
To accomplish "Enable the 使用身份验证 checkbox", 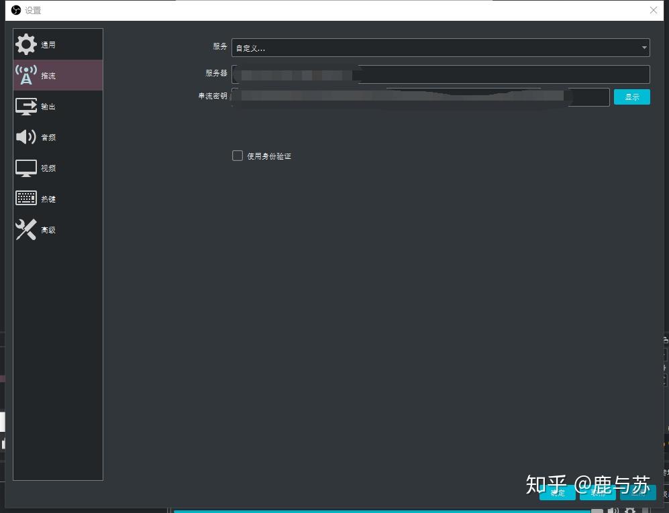I will 238,156.
